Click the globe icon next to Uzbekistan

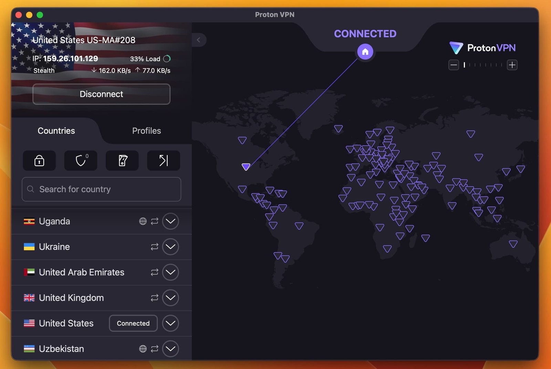144,349
